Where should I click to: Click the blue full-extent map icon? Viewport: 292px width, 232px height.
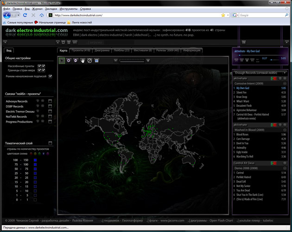pyautogui.click(x=96, y=61)
